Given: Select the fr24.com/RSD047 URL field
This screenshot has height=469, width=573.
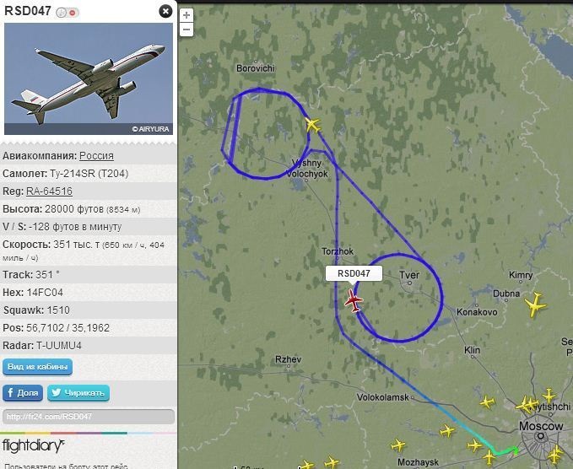Looking at the screenshot, I should (x=89, y=417).
